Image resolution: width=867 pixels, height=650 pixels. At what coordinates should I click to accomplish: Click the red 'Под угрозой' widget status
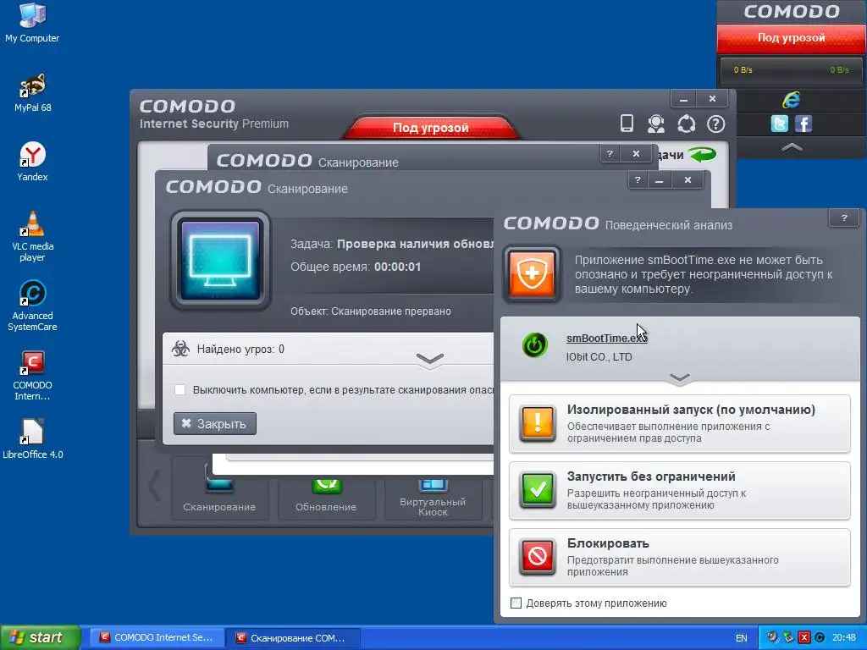(792, 37)
